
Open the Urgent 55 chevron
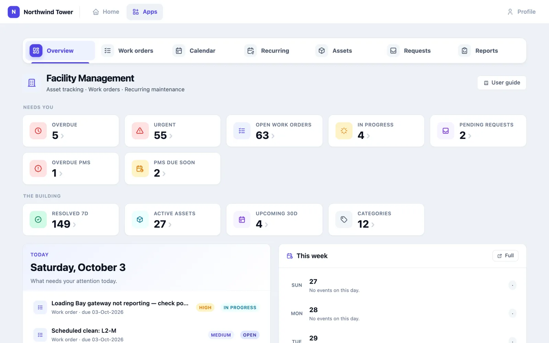coord(171,136)
